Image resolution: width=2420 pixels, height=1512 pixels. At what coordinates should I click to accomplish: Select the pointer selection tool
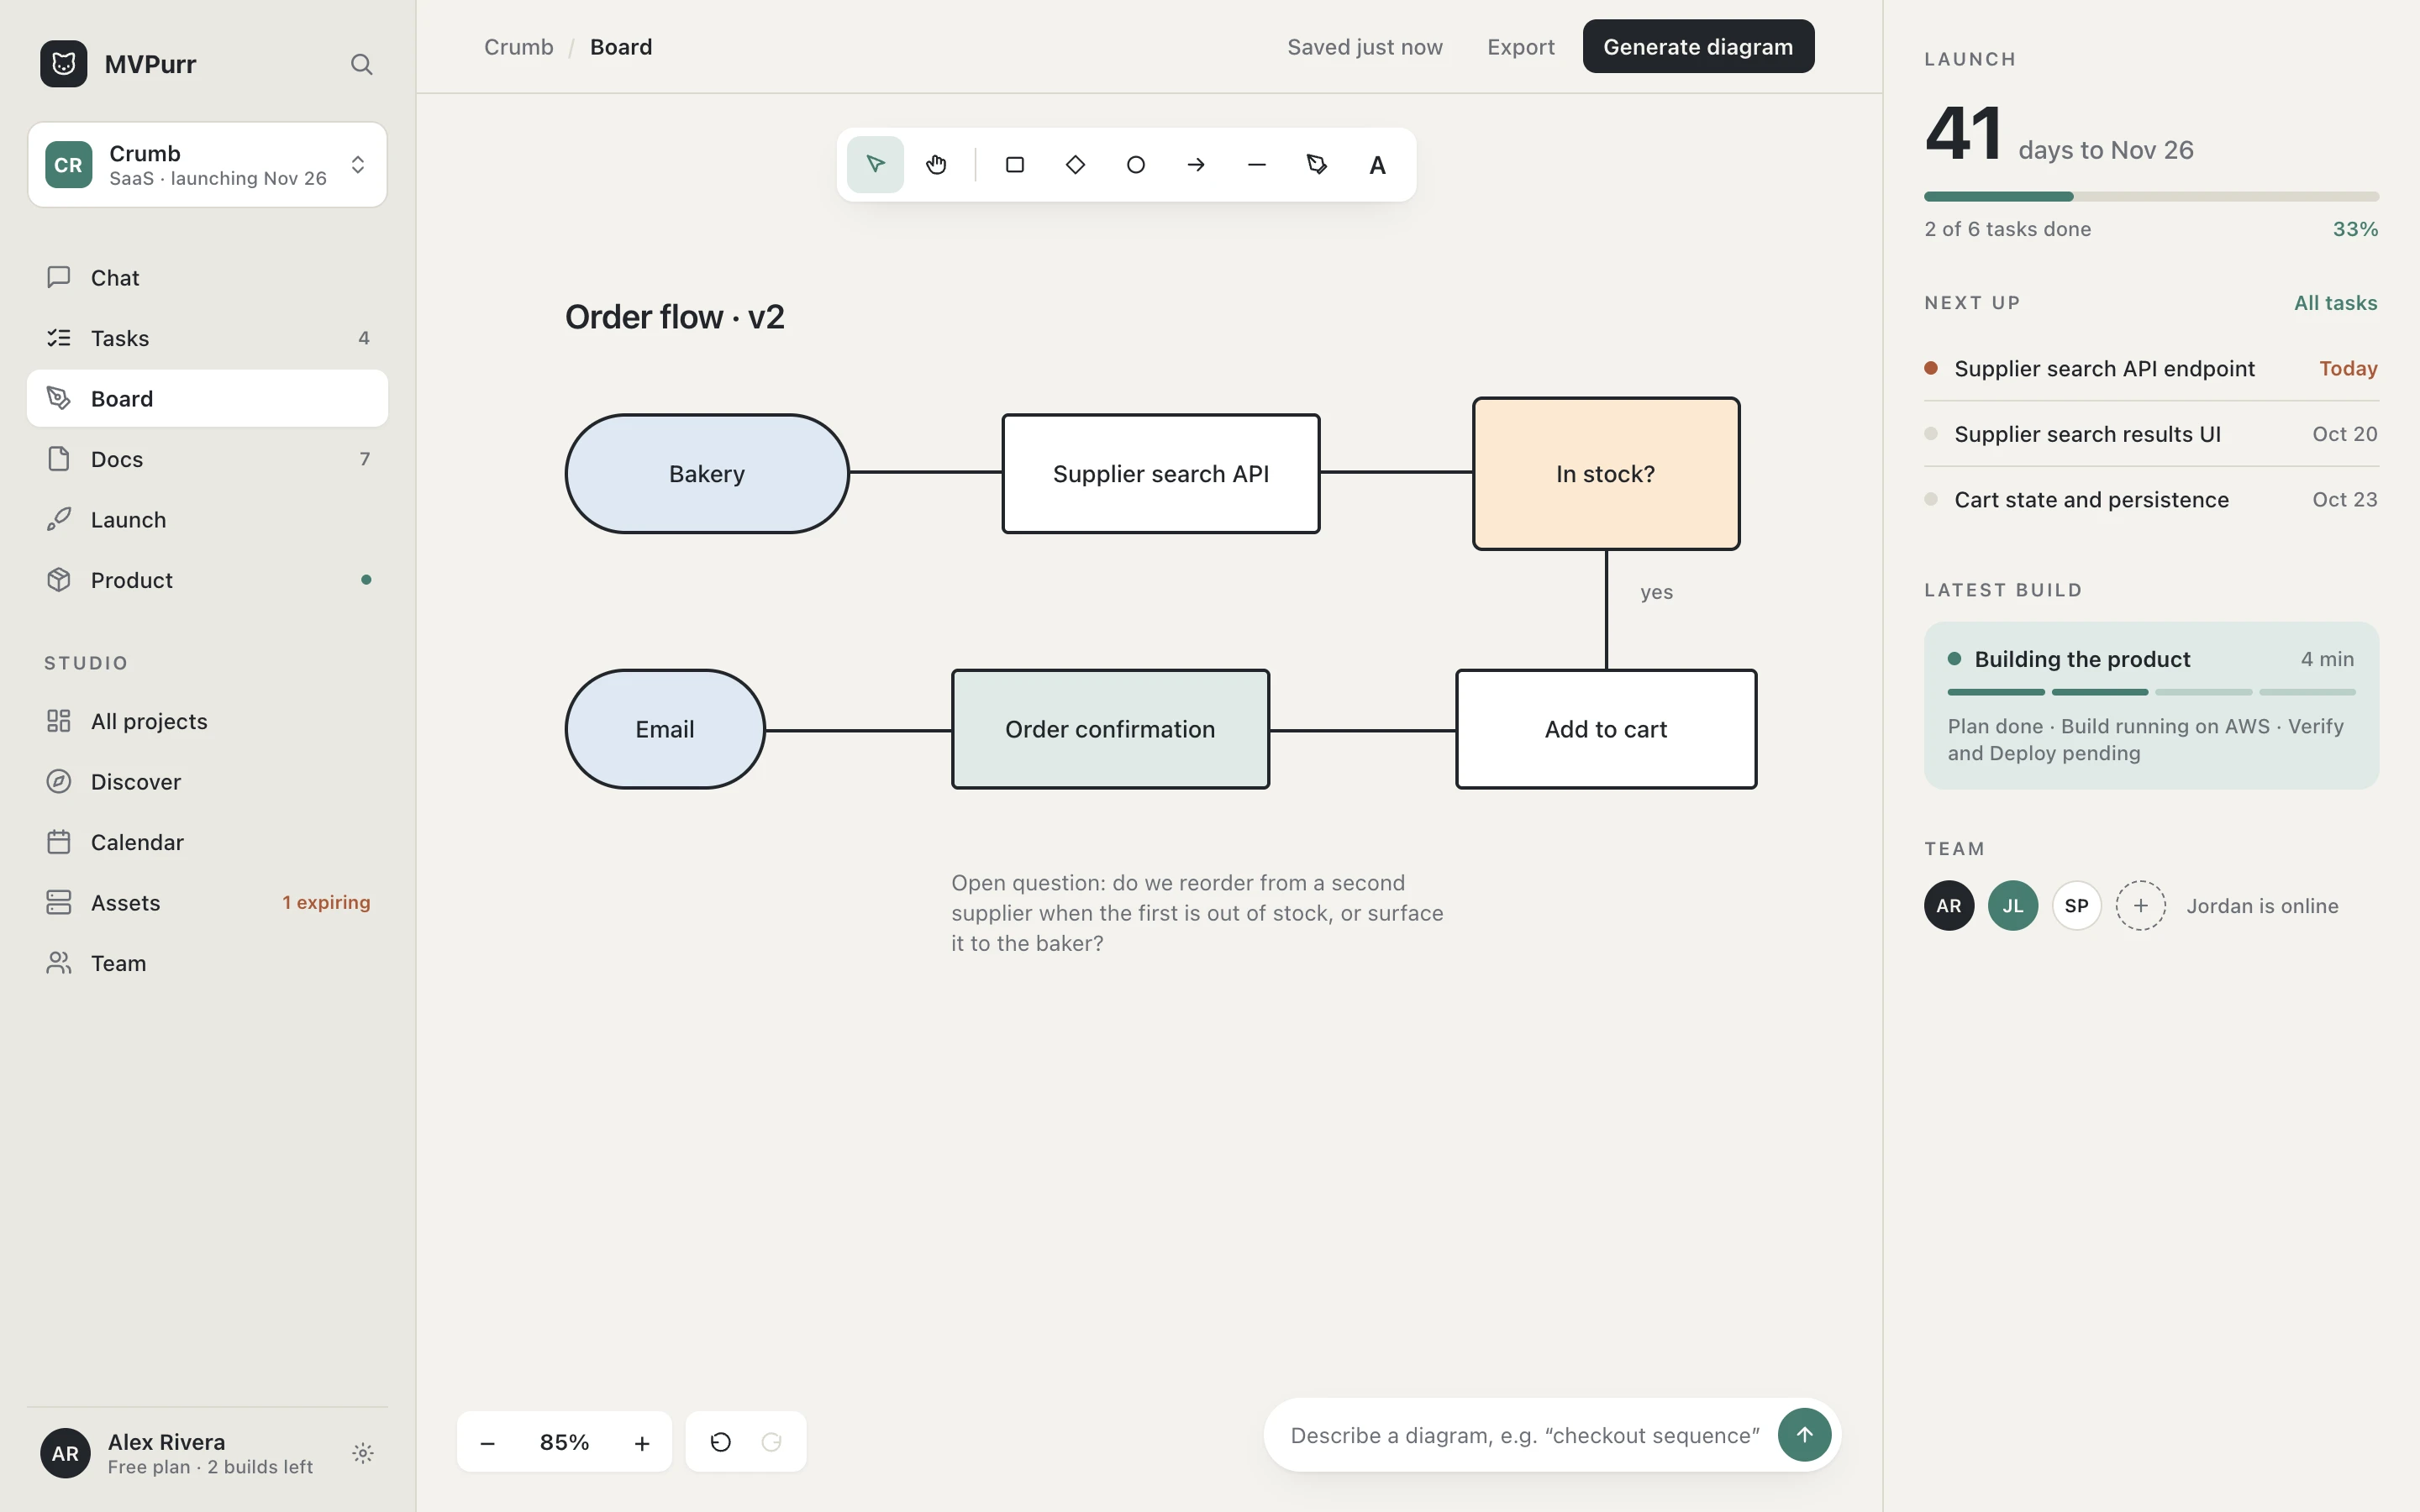(875, 165)
